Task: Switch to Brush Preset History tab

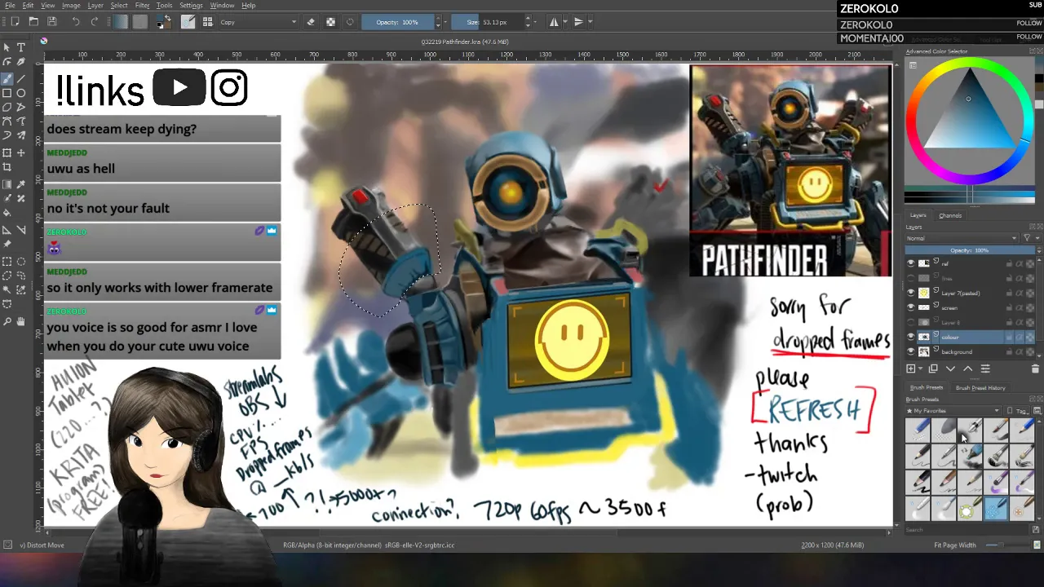Action: click(x=980, y=388)
